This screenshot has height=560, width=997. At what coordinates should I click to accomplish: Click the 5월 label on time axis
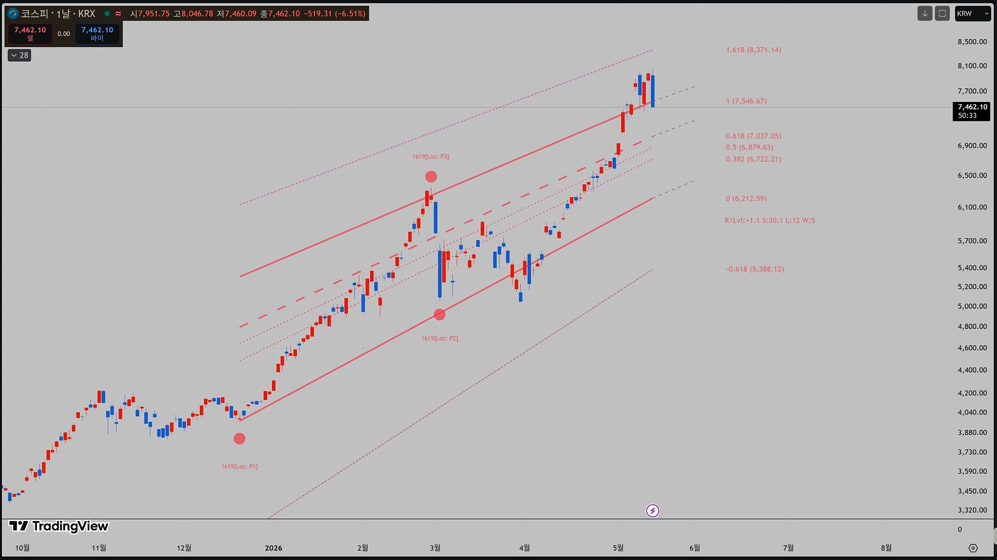[618, 548]
